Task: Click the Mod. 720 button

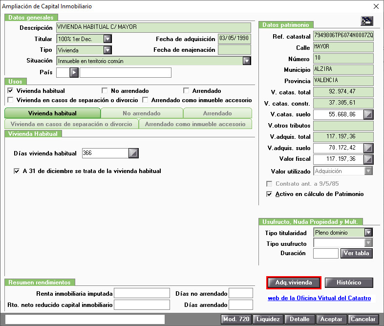Action: [x=236, y=319]
